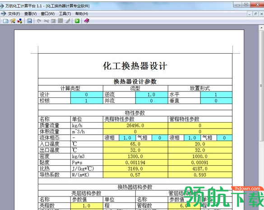Edit shell viscosity value 0.001194
264x210 pixels.
pyautogui.click(x=135, y=163)
